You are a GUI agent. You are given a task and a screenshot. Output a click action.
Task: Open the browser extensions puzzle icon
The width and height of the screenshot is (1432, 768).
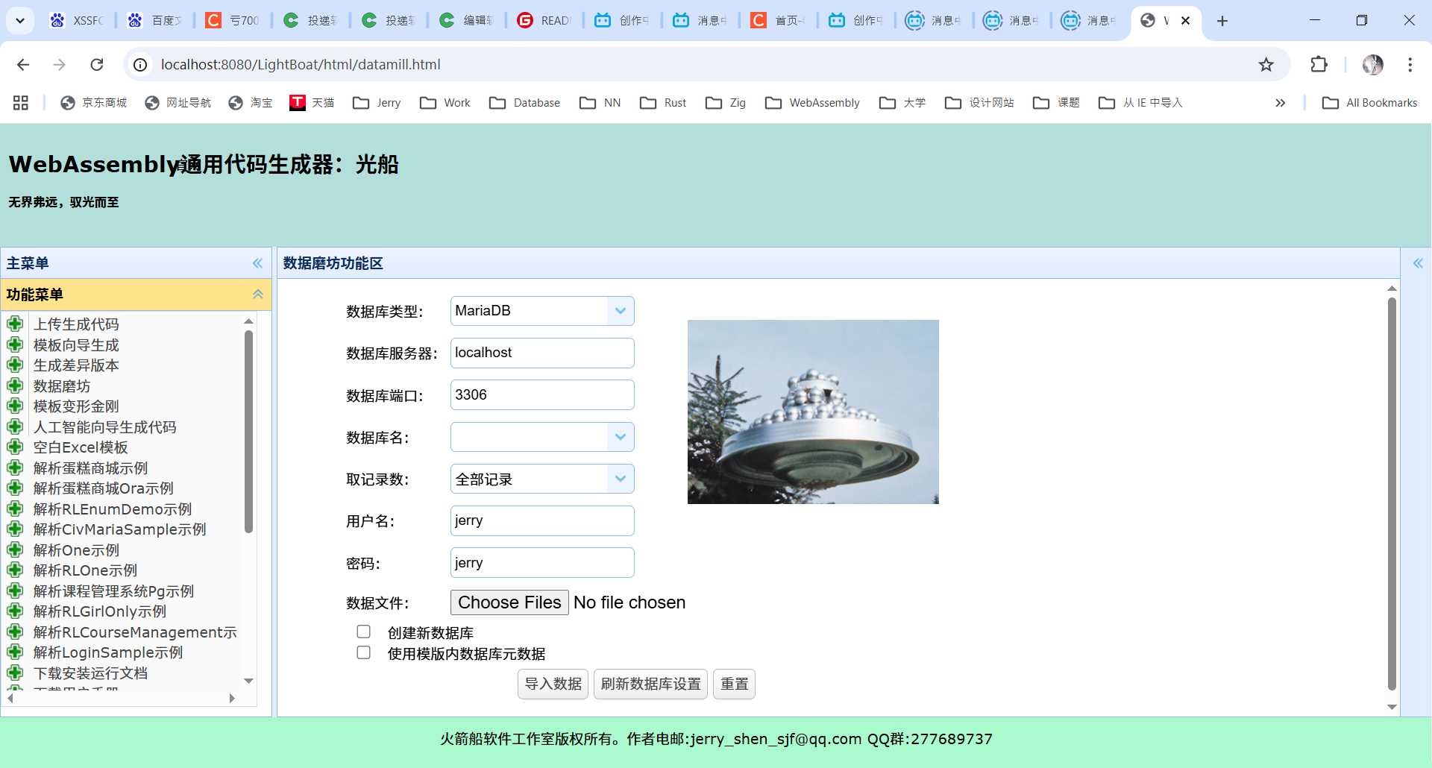[x=1319, y=64]
